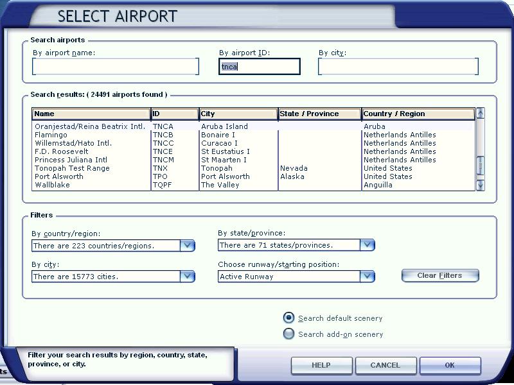Click the CANCEL button
Screen dimensions: 514x385
[x=385, y=365]
